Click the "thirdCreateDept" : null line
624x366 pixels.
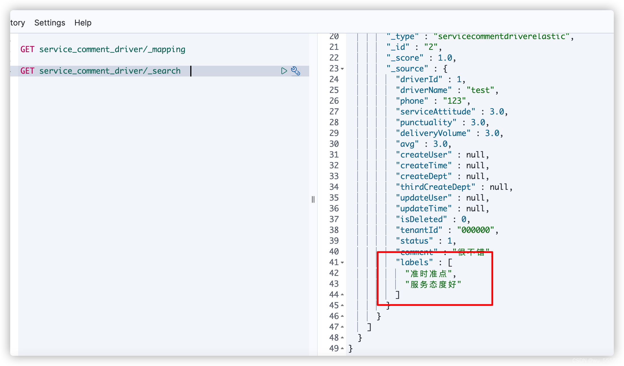pyautogui.click(x=454, y=187)
